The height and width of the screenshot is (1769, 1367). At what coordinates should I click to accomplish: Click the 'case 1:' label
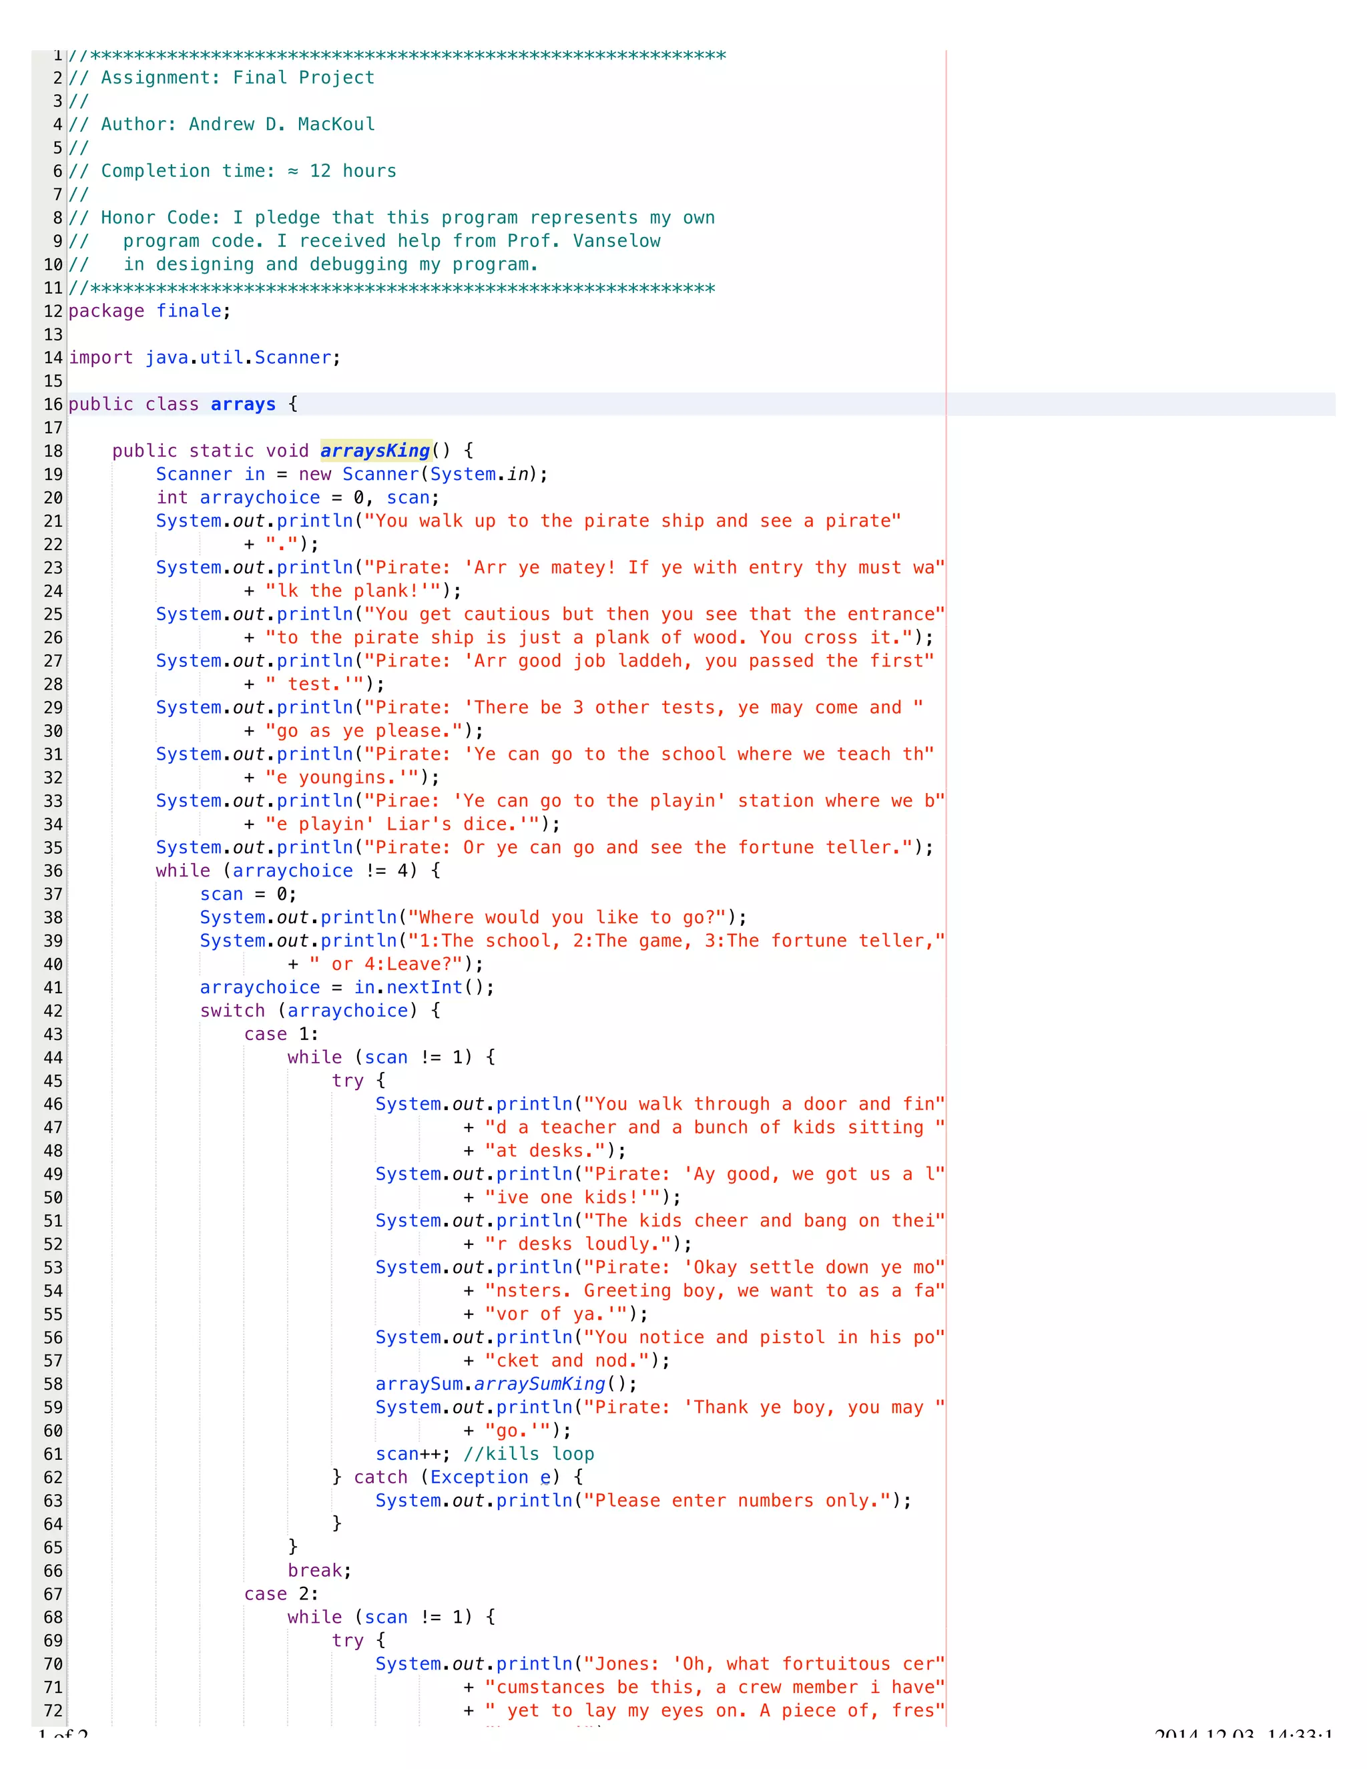[281, 1034]
